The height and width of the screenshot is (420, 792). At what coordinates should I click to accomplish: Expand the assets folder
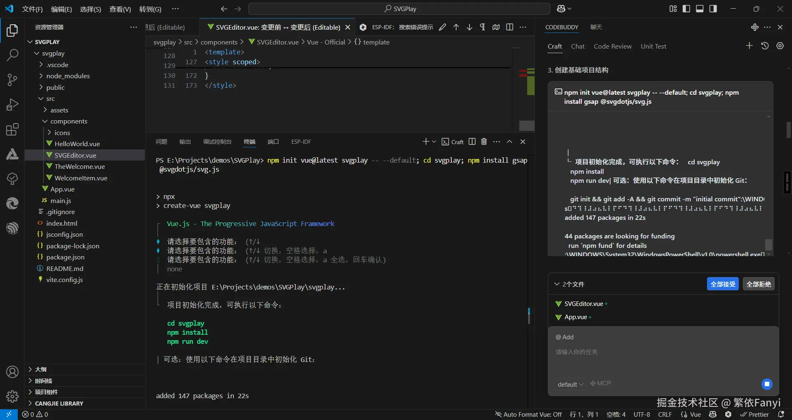click(45, 110)
